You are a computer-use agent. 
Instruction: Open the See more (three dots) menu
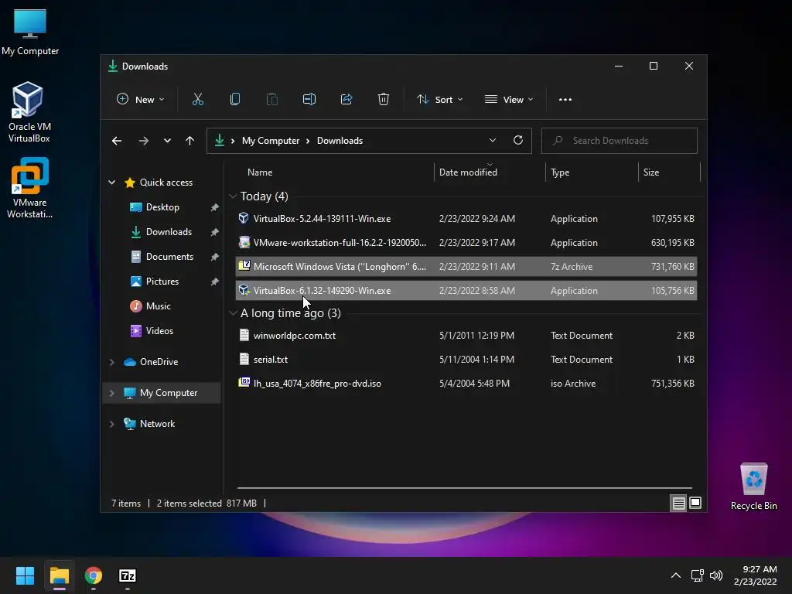pyautogui.click(x=565, y=100)
